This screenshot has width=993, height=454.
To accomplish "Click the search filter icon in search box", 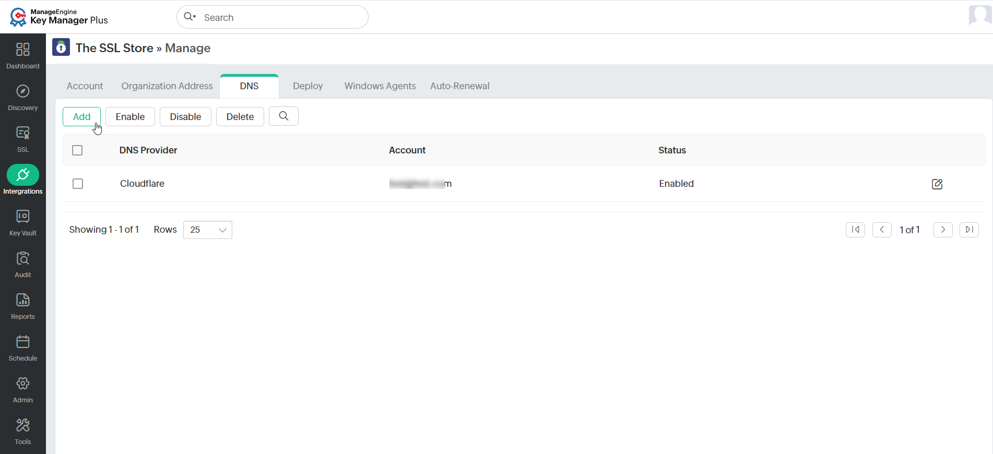I will point(190,17).
